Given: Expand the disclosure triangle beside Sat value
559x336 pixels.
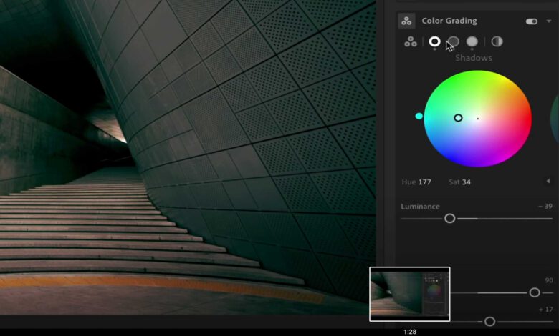Looking at the screenshot, I should pos(548,182).
